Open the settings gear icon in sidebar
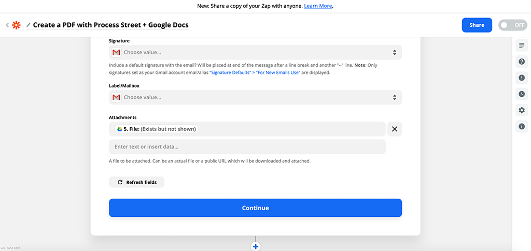 tap(521, 110)
